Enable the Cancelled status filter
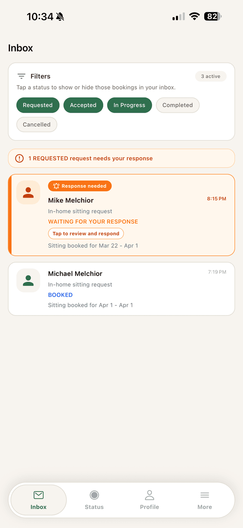Screen dimensions: 243x528 (37, 124)
